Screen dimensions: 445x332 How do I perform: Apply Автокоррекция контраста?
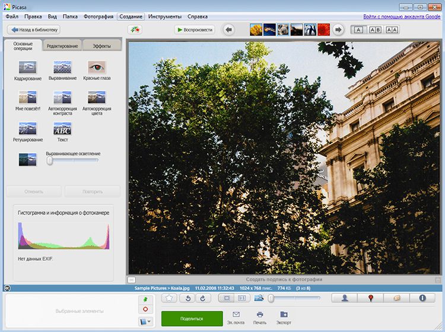(62, 98)
